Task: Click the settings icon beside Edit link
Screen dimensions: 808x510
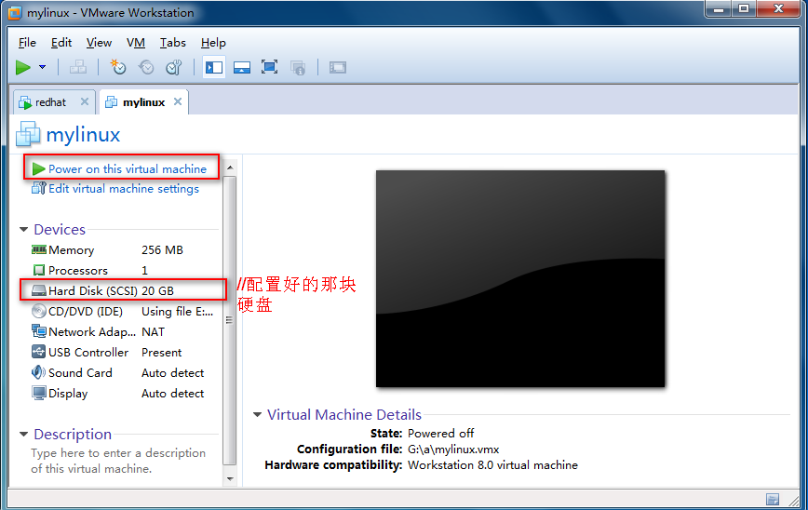Action: (39, 188)
